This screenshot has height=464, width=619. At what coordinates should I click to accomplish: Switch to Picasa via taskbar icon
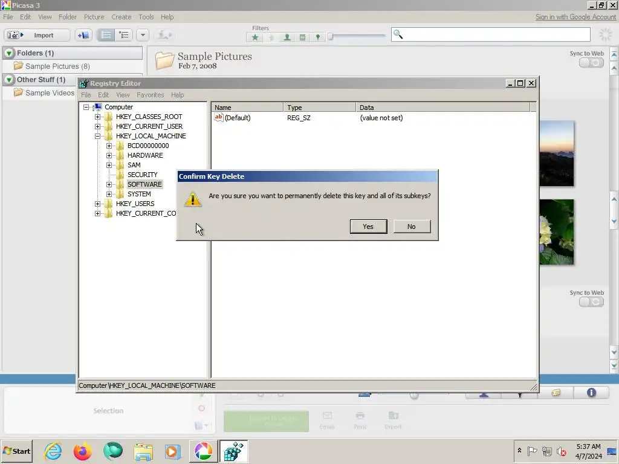[203, 451]
